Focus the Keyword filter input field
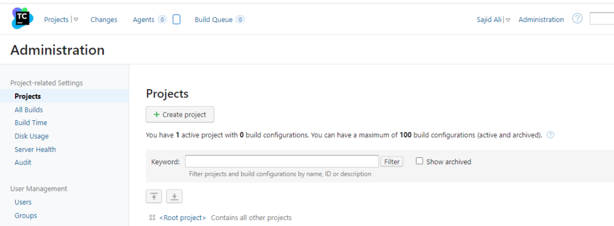614x226 pixels. pos(282,161)
